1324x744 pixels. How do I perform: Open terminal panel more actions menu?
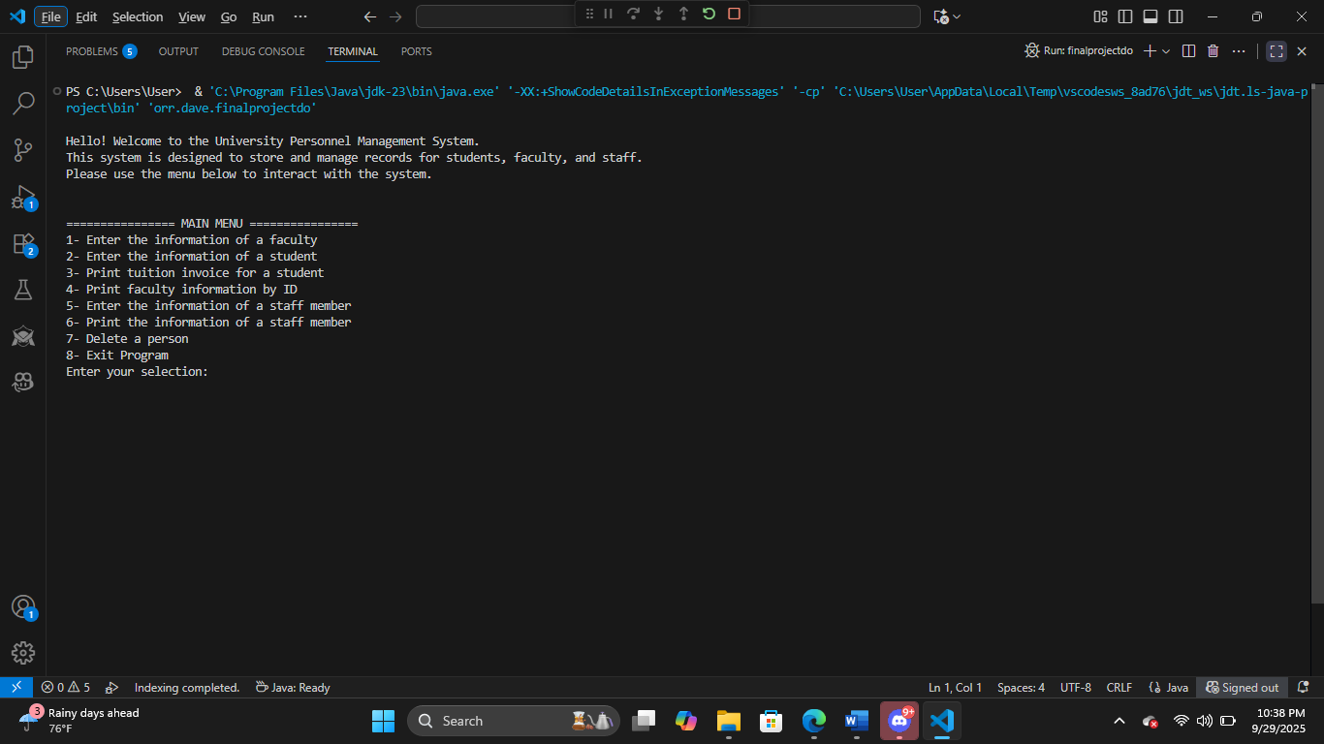(x=1239, y=51)
